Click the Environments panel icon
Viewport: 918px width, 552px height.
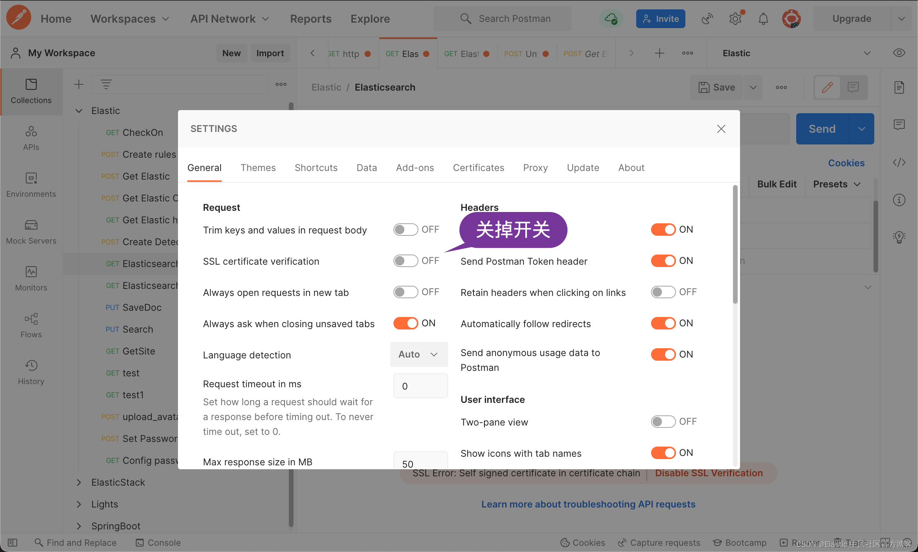coord(30,178)
